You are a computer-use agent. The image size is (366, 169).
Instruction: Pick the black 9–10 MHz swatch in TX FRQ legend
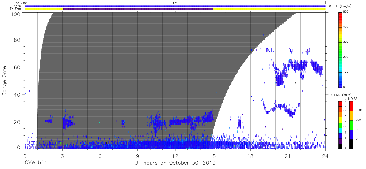340,146
